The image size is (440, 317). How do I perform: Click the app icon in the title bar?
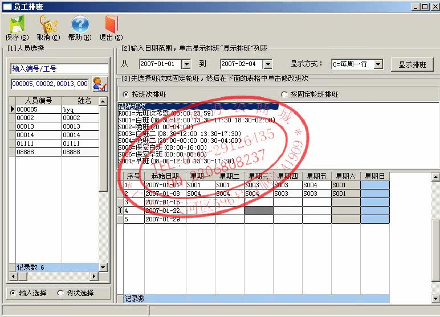[7, 6]
